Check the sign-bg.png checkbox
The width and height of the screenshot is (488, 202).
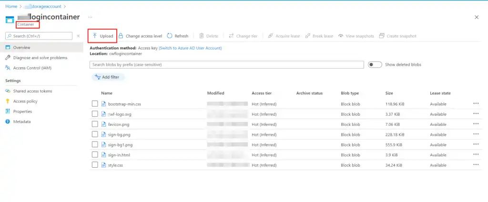95,134
